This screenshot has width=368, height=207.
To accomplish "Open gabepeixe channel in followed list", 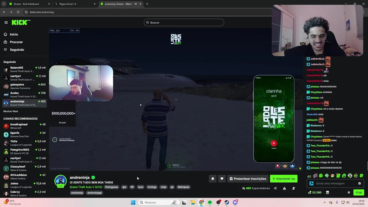I will (x=24, y=86).
